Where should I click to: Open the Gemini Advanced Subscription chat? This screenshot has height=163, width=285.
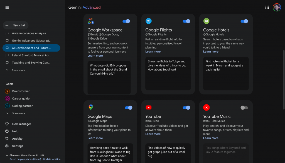pos(31,41)
